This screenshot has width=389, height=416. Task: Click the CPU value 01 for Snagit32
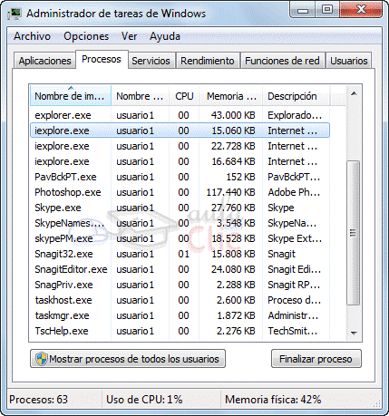[x=183, y=254]
